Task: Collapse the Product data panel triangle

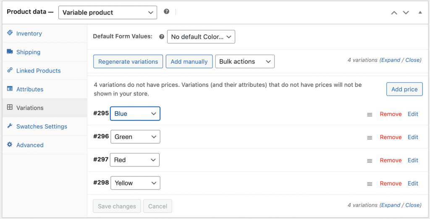Action: tap(420, 13)
